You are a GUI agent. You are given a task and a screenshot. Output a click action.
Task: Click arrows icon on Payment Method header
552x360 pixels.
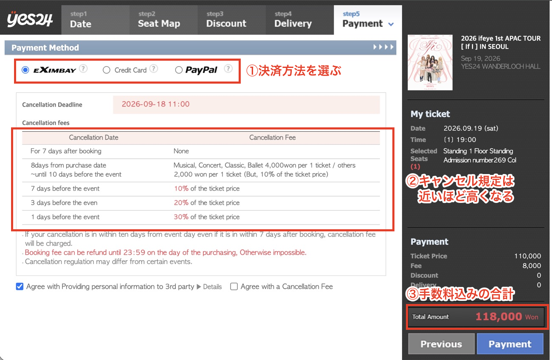click(383, 47)
